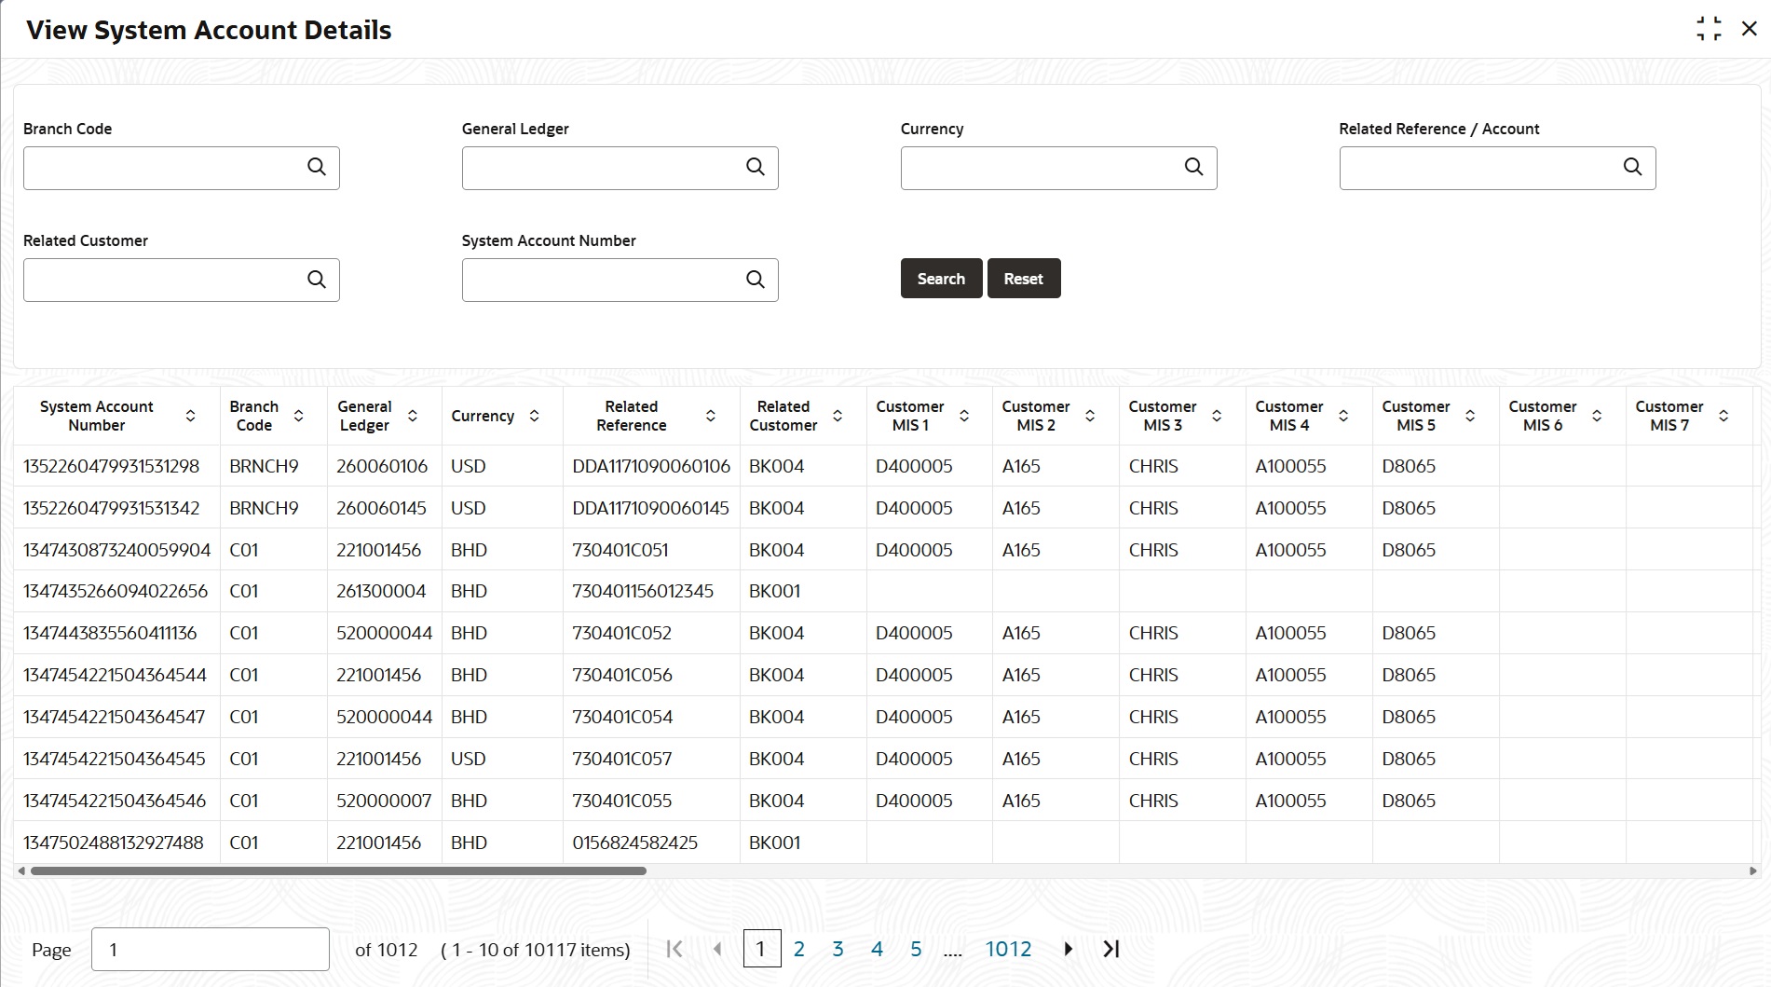Sort the Customer MIS 2 column
The image size is (1771, 987).
(x=1090, y=416)
